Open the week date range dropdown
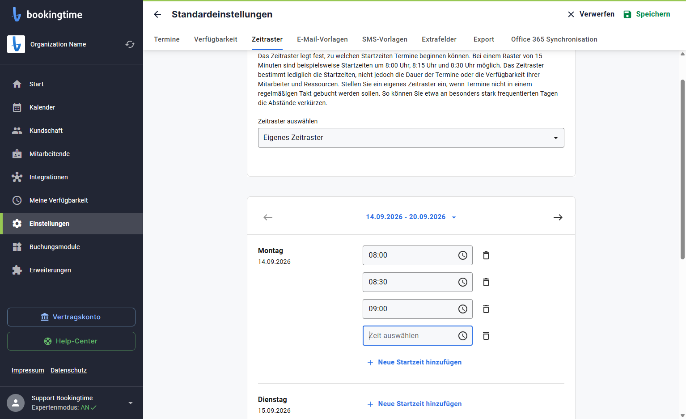Screen dimensions: 686x419 [411, 217]
